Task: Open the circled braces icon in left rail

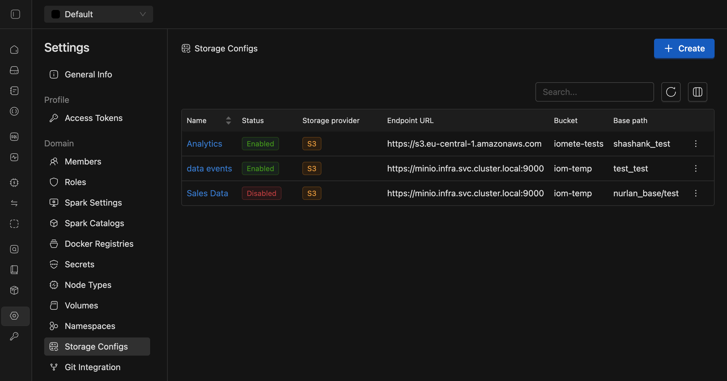Action: tap(14, 111)
